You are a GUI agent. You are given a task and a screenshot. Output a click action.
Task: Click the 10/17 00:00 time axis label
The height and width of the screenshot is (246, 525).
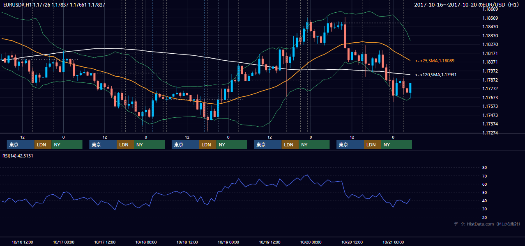tap(63, 242)
